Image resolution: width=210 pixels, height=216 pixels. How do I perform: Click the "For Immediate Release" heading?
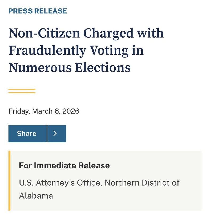pos(64,165)
